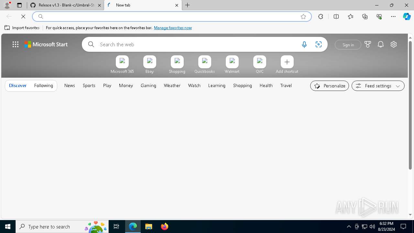Open Microsoft Rewards trophy icon
Screen dimensions: 414x233
[368, 44]
